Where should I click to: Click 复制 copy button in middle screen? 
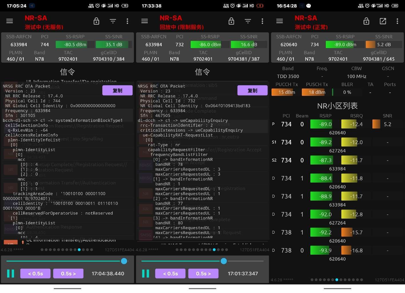(252, 90)
